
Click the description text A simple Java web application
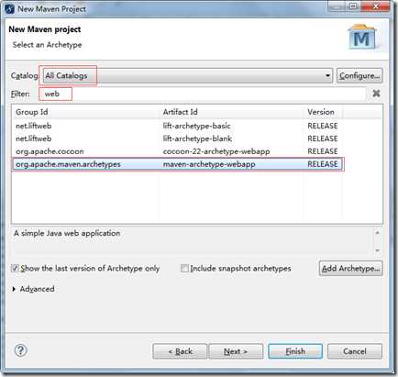coord(67,233)
